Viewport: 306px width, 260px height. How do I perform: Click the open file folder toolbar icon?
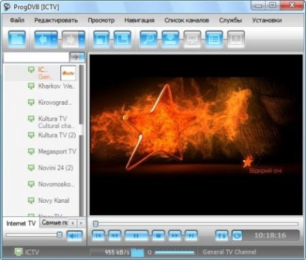(x=17, y=39)
